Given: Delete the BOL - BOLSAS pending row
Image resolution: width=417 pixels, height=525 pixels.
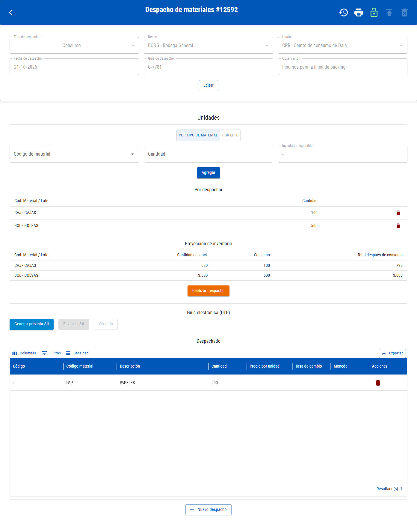Looking at the screenshot, I should click(398, 226).
